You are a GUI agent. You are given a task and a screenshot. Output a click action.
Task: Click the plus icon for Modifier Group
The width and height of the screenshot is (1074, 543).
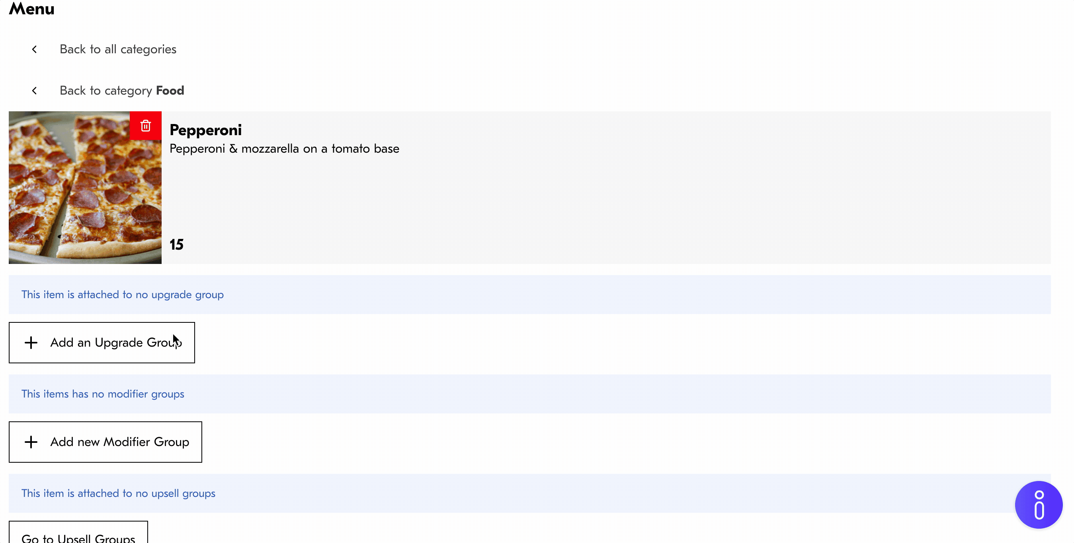click(x=31, y=442)
